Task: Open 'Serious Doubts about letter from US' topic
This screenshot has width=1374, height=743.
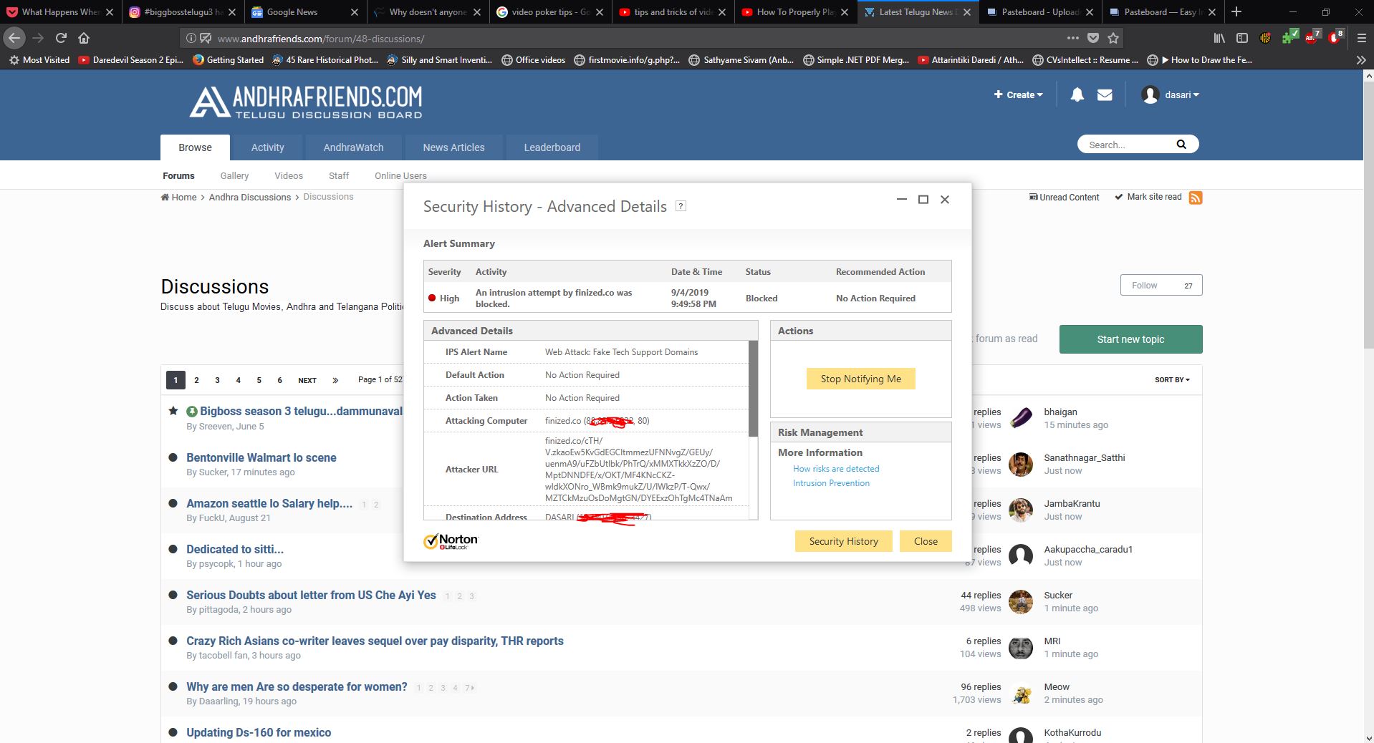Action: (x=311, y=595)
